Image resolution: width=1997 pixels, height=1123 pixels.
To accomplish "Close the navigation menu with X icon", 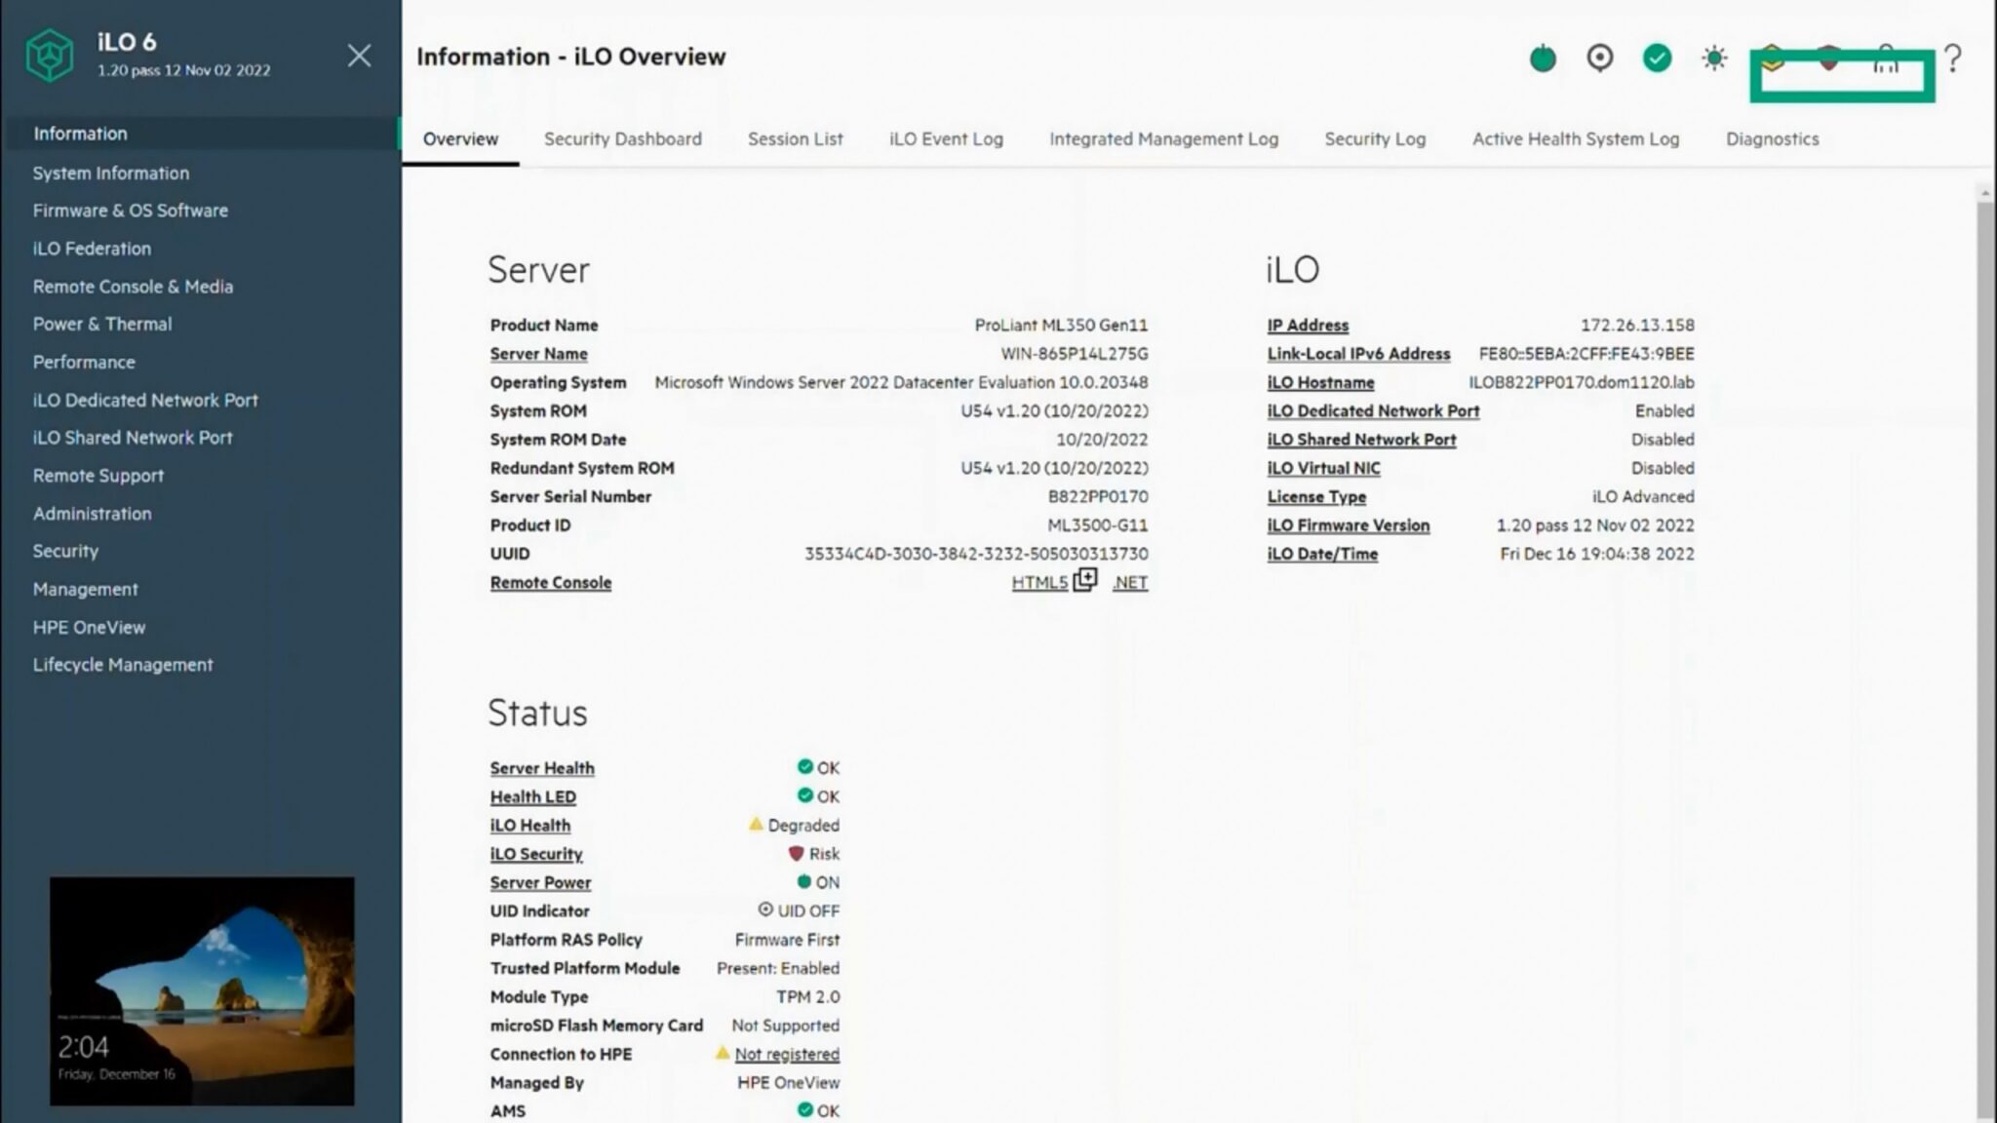I will [359, 56].
